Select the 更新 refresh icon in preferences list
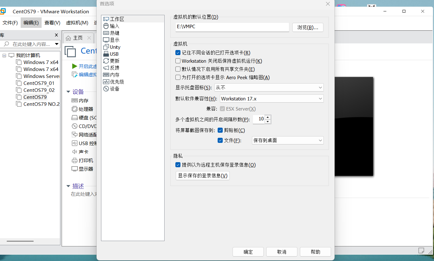The width and height of the screenshot is (434, 261). (x=106, y=61)
